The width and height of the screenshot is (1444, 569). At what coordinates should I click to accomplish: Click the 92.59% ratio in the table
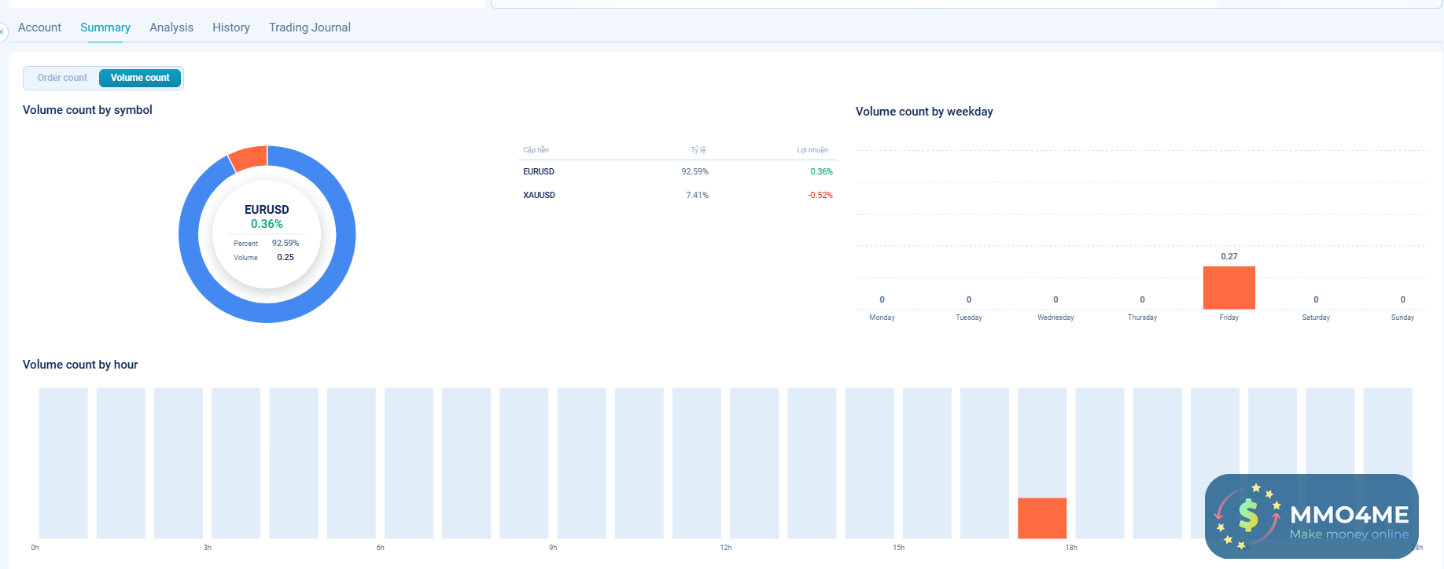click(694, 171)
